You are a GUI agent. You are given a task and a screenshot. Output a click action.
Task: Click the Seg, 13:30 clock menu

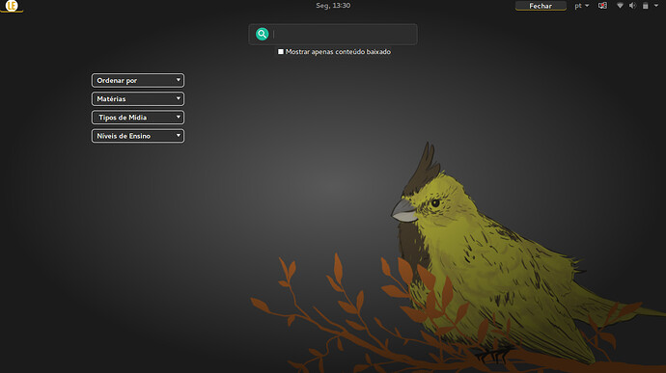(333, 6)
